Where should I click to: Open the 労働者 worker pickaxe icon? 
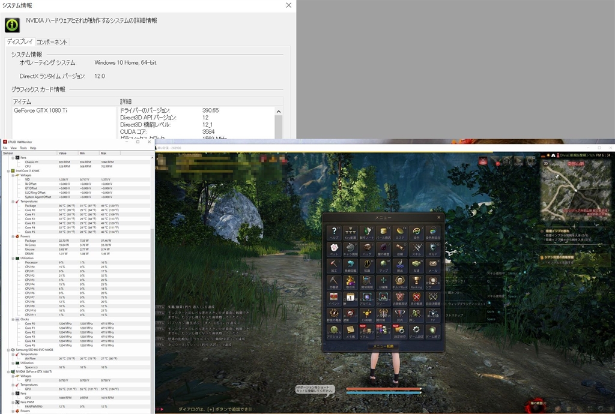point(334,282)
